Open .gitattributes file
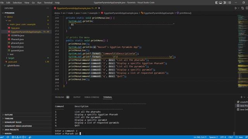The width and height of the screenshot is (248, 139). 14,65
